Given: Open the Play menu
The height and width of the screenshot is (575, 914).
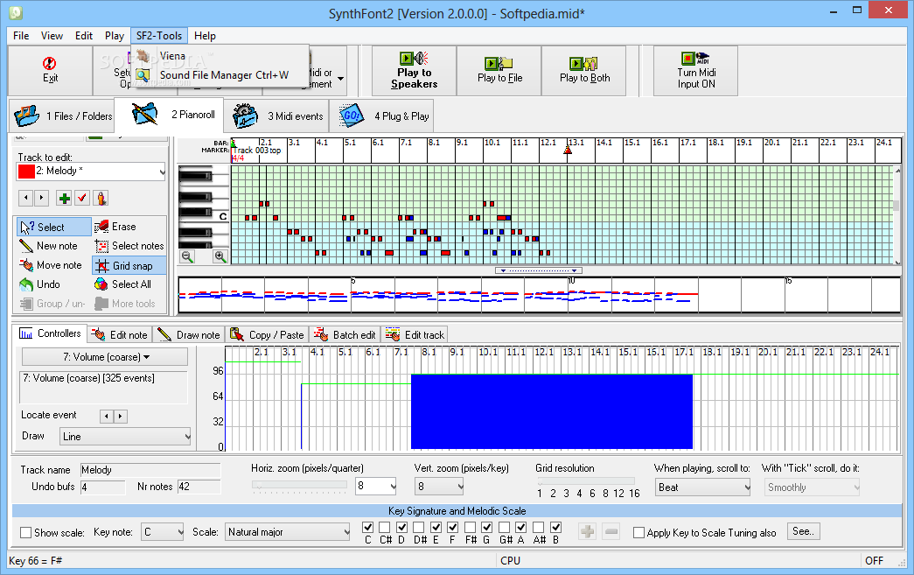Looking at the screenshot, I should tap(115, 36).
